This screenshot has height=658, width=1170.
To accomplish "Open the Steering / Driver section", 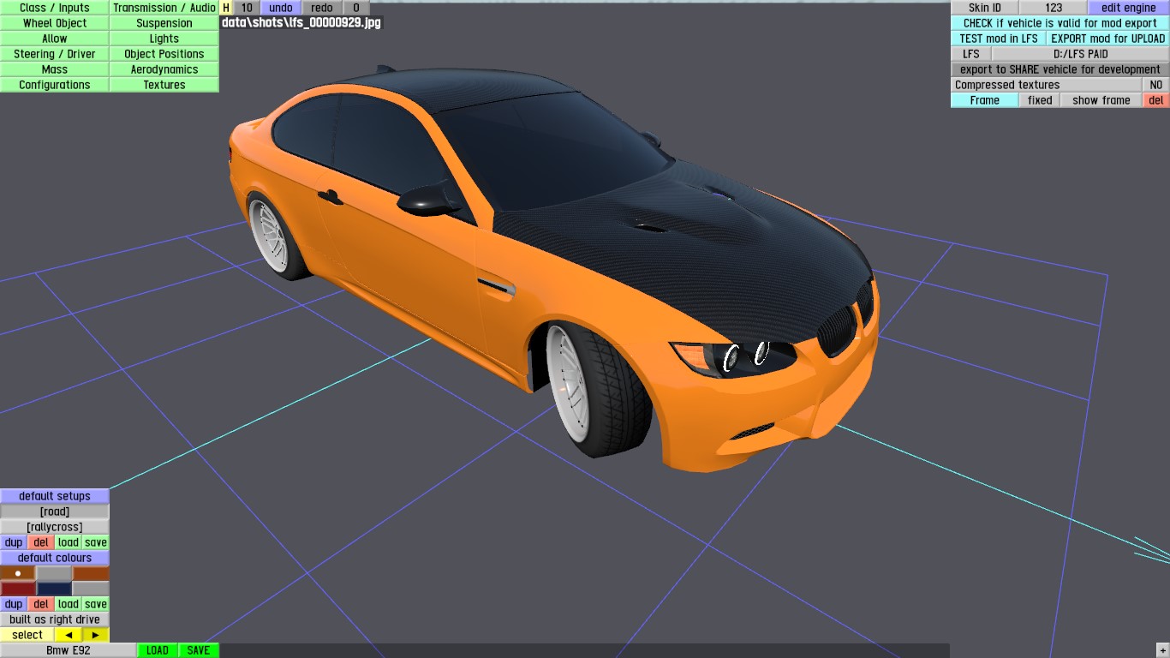I will tap(55, 54).
